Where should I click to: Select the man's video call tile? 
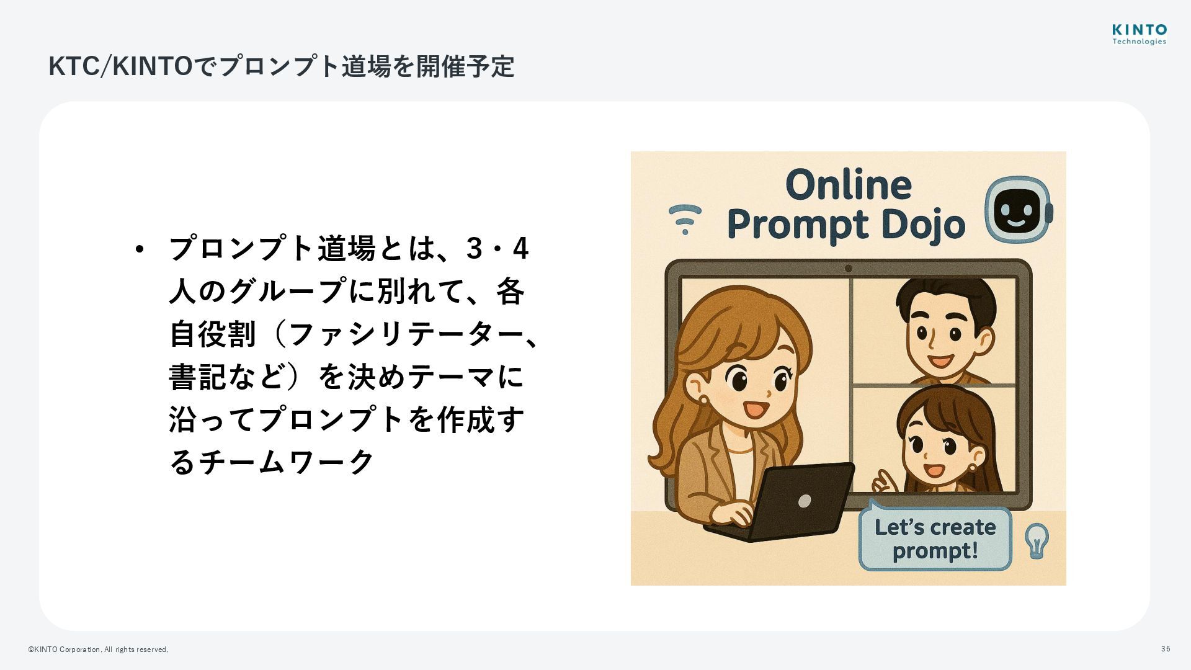click(935, 331)
